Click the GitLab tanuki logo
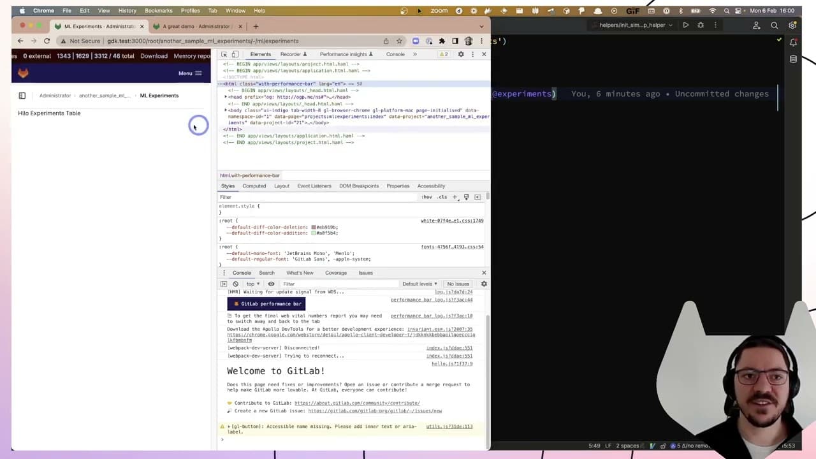The image size is (816, 459). [23, 73]
